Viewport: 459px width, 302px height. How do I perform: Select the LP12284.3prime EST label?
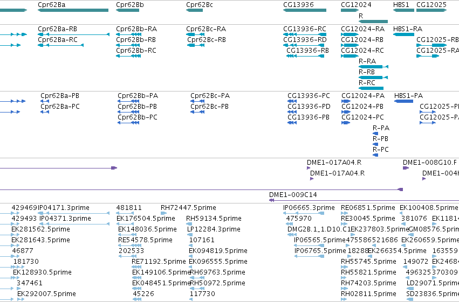click(x=214, y=229)
